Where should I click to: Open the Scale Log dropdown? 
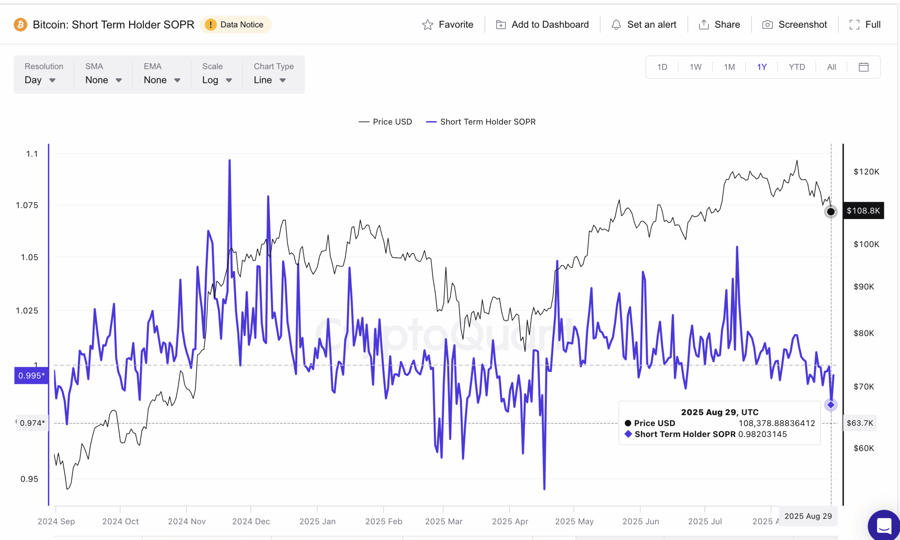217,80
